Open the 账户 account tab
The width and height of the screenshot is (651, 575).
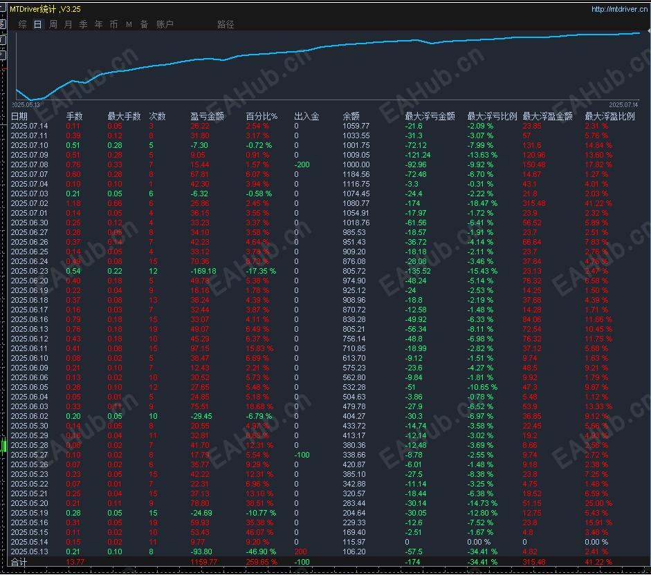[x=165, y=24]
